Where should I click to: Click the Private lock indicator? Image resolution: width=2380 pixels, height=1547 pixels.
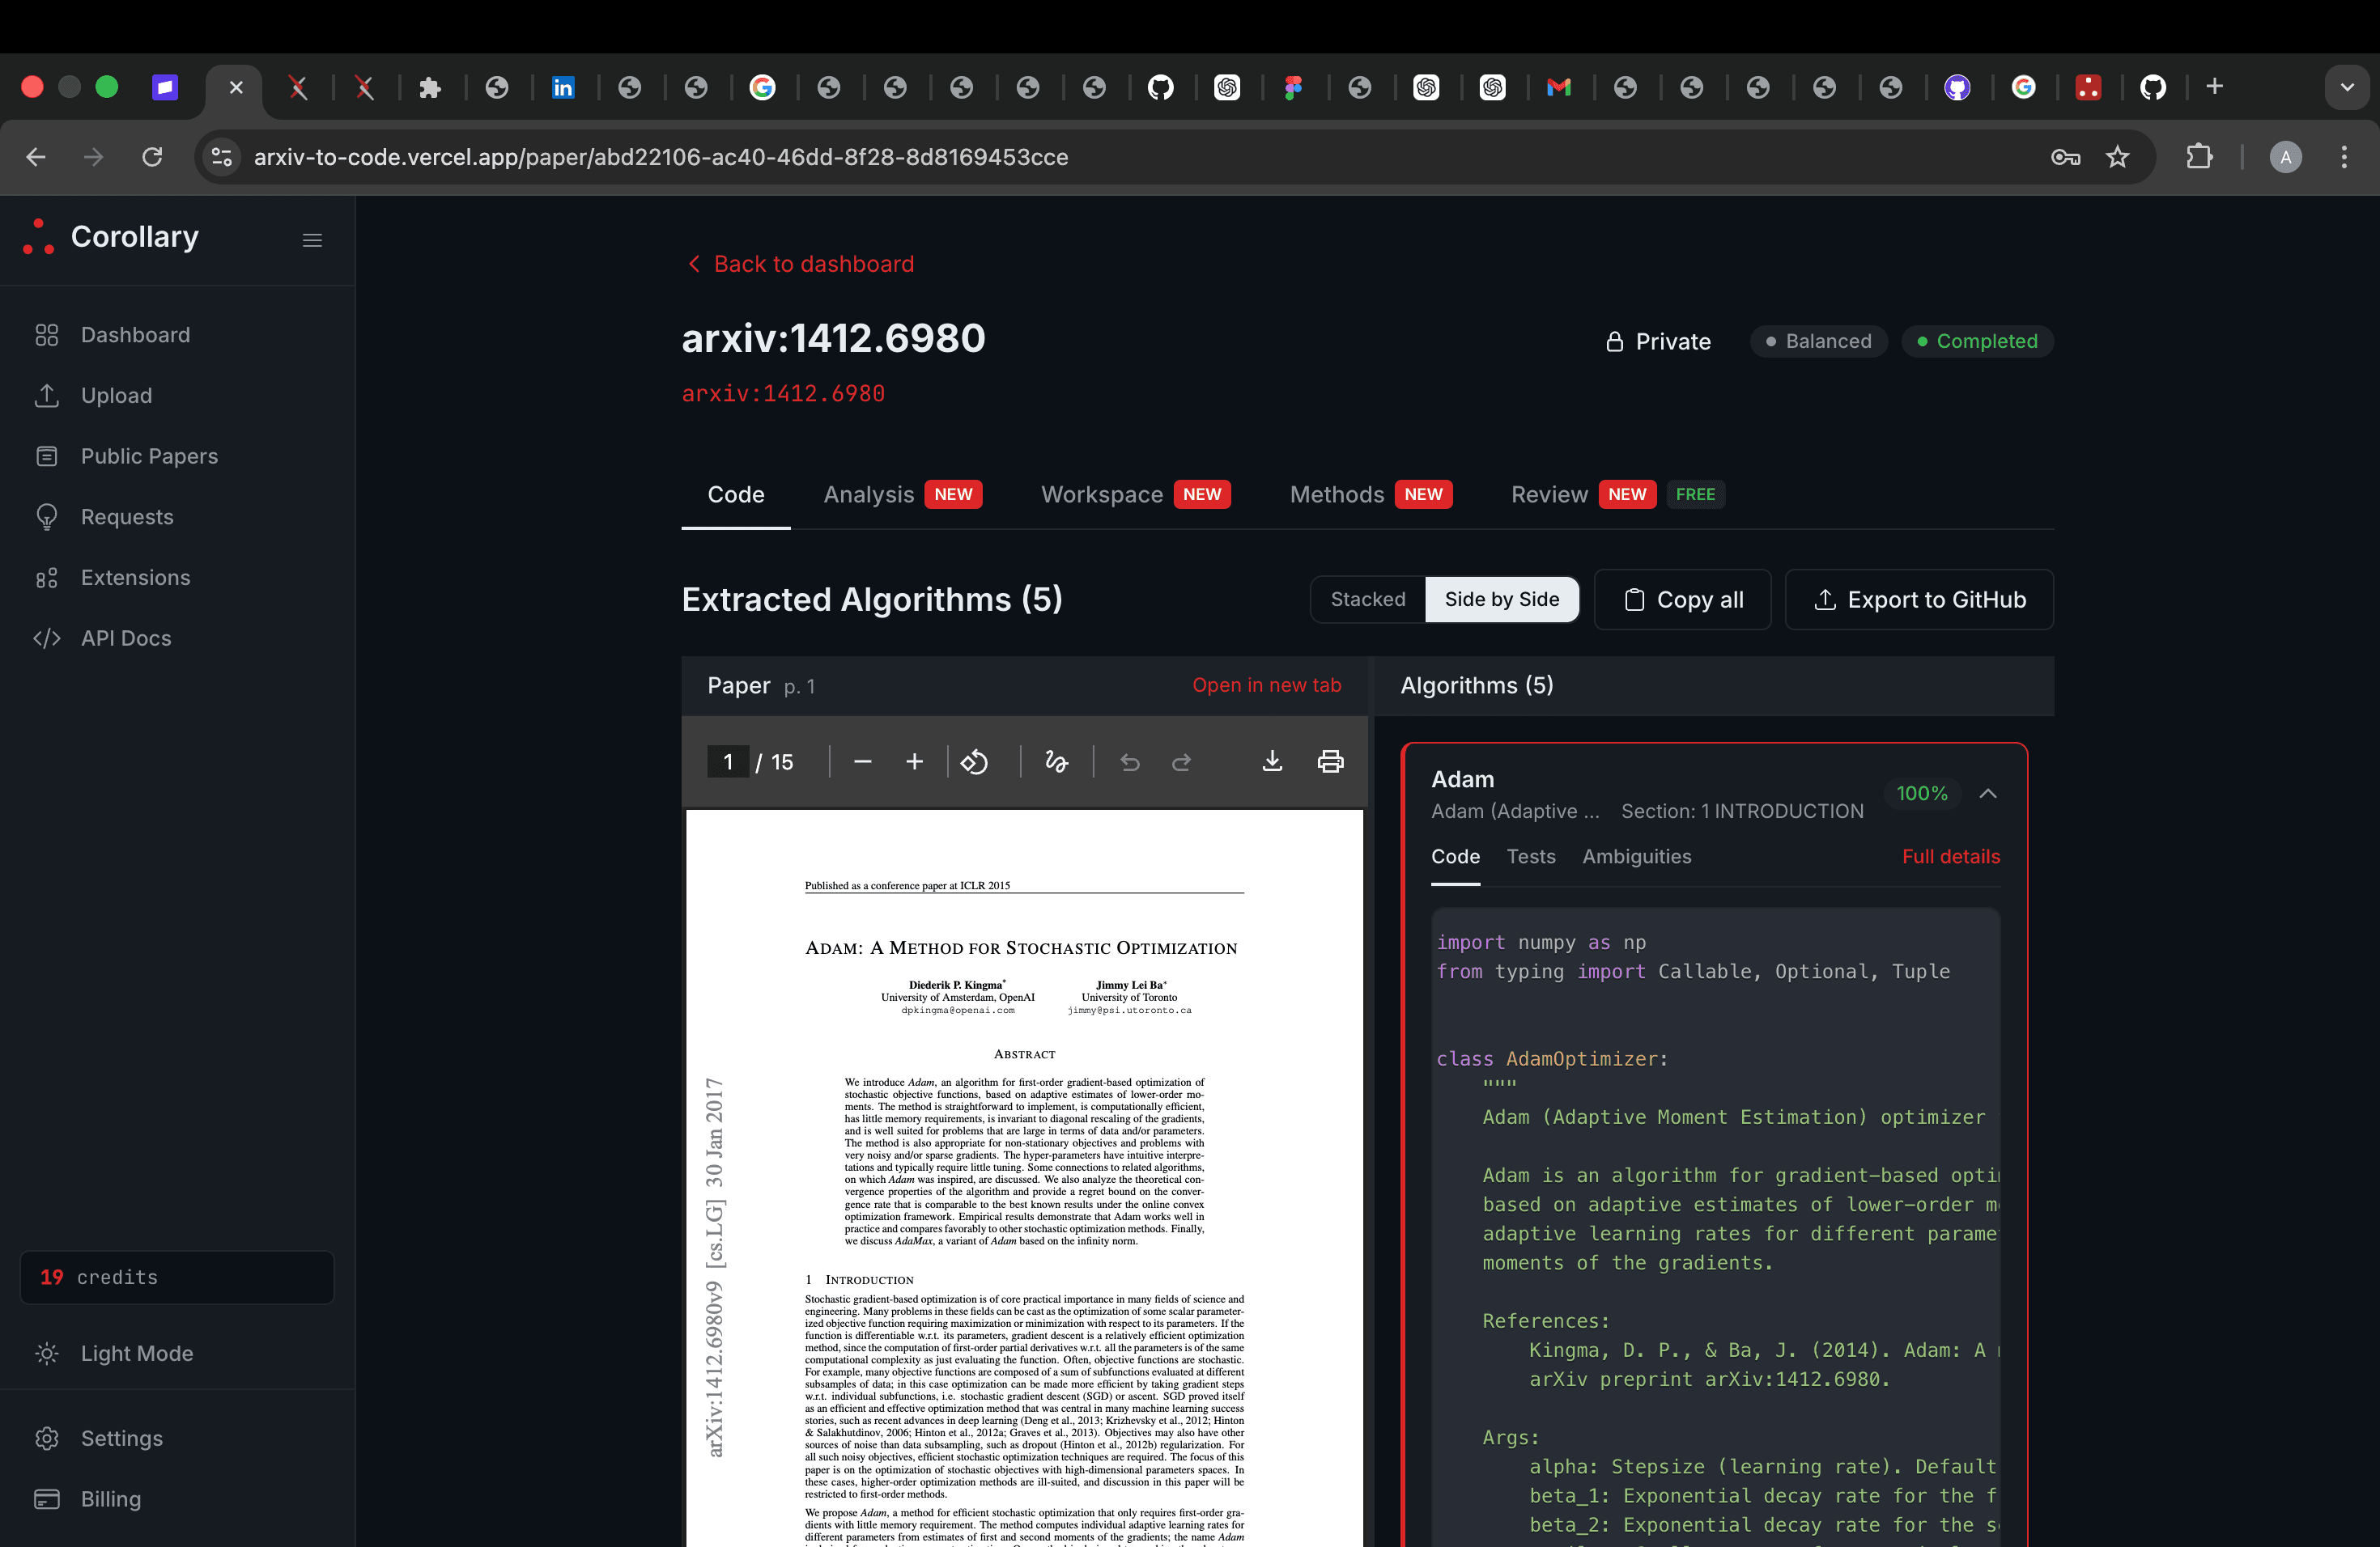point(1658,341)
